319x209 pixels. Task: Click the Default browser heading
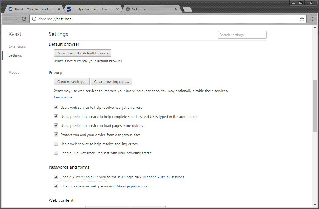(64, 44)
